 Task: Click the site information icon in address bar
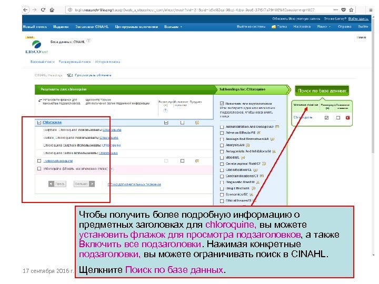(x=70, y=10)
